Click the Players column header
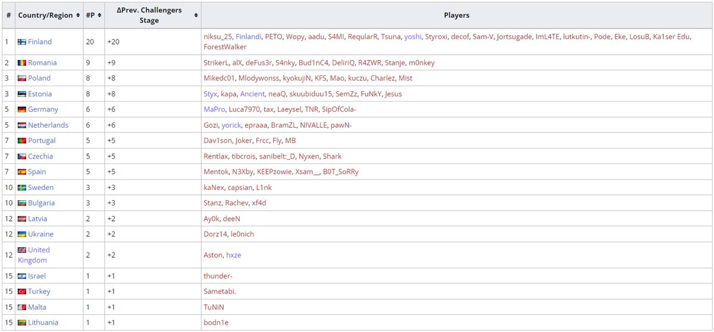The width and height of the screenshot is (714, 332). (x=456, y=15)
